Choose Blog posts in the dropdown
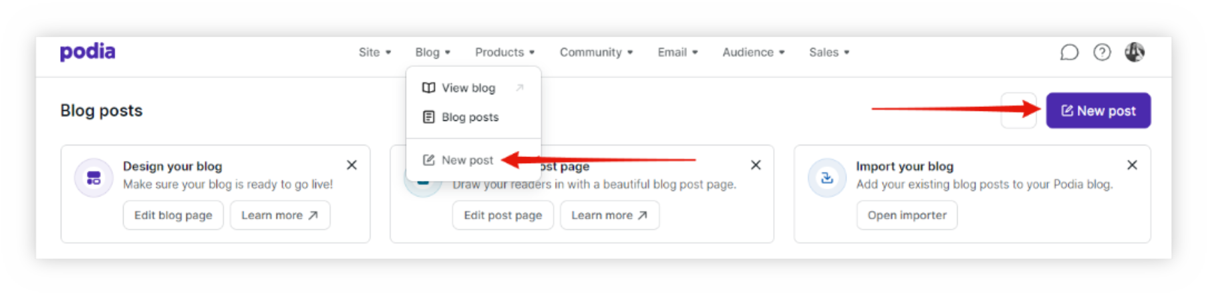The height and width of the screenshot is (294, 1212). (470, 118)
